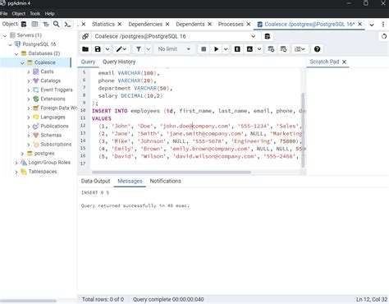Open the Object menu

pos(18,13)
